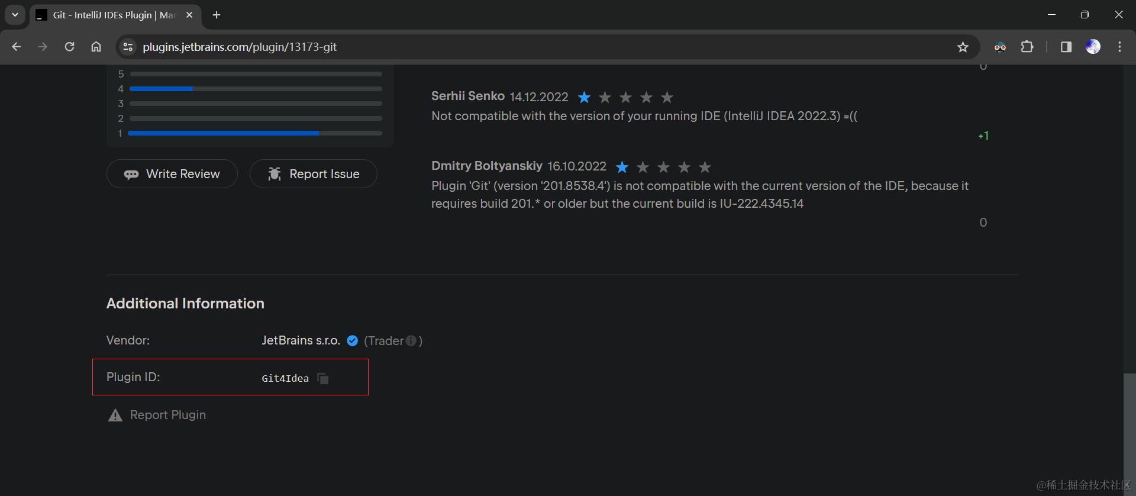This screenshot has width=1136, height=496.
Task: Reload the current page
Action: (69, 47)
